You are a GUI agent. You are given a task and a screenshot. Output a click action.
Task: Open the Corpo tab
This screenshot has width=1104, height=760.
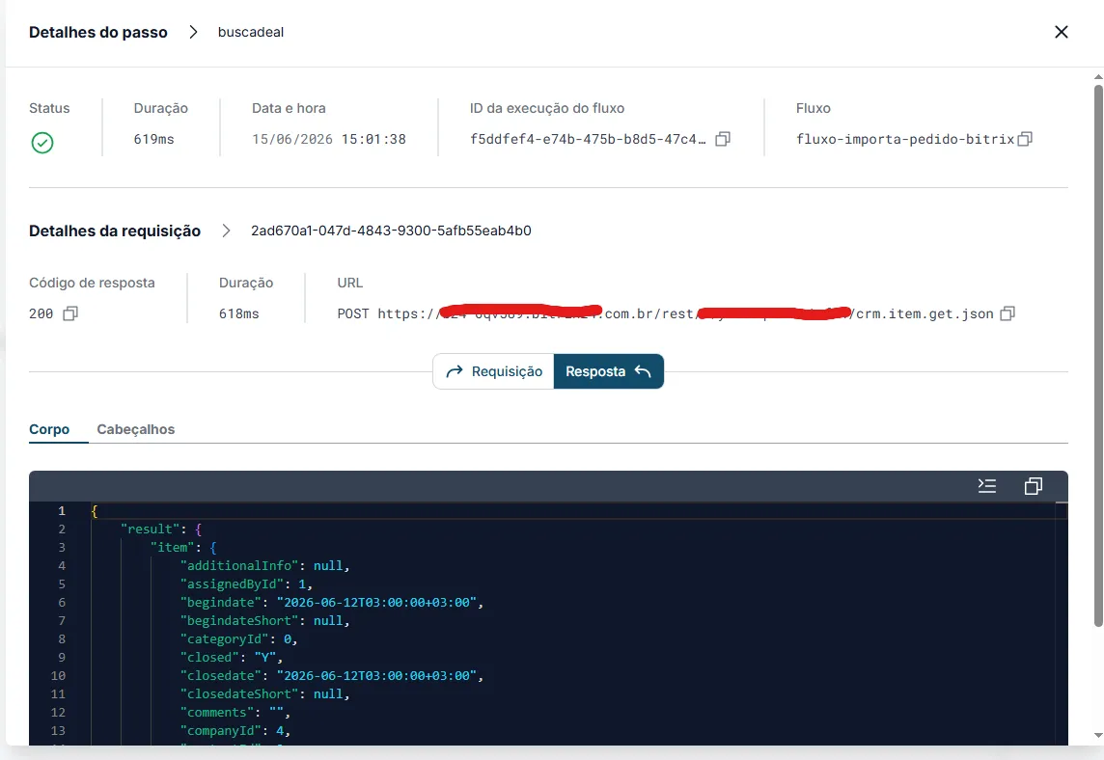click(49, 429)
